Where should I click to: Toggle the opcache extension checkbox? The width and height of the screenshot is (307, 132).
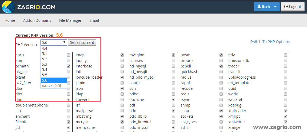173,100
